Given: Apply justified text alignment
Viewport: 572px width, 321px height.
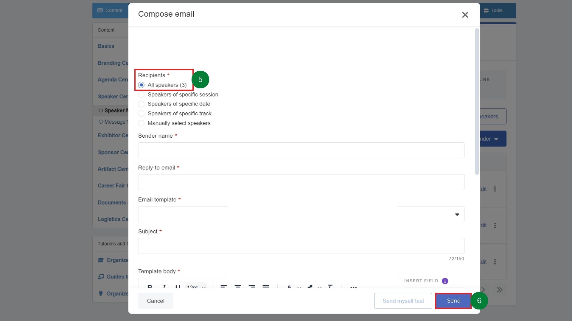Looking at the screenshot, I should (x=266, y=287).
